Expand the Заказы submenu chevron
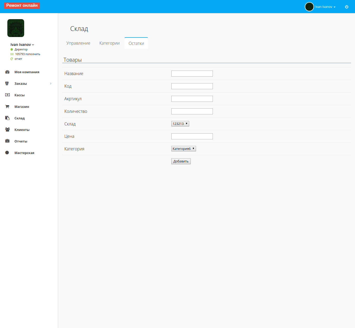This screenshot has width=355, height=328. (x=51, y=83)
